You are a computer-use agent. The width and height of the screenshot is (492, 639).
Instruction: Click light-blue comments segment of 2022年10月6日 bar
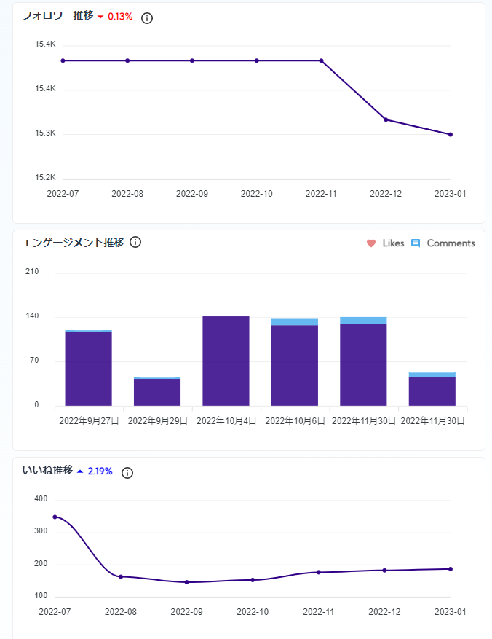pos(295,322)
